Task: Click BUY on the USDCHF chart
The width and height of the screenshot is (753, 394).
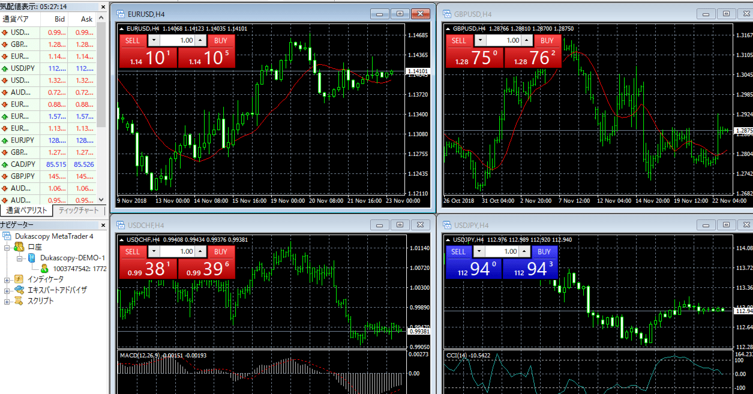Action: [221, 252]
